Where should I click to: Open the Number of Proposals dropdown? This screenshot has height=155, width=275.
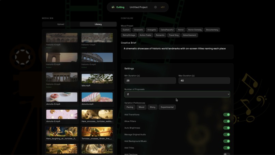click(177, 94)
